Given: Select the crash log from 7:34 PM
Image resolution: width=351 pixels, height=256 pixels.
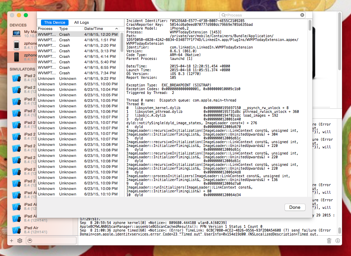Looking at the screenshot, I should (78, 73).
